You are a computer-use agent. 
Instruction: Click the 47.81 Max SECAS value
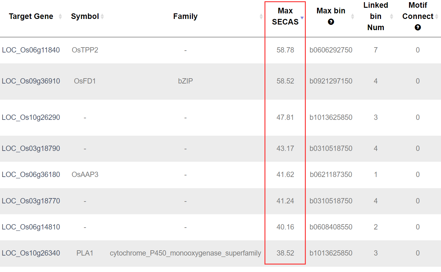point(285,117)
